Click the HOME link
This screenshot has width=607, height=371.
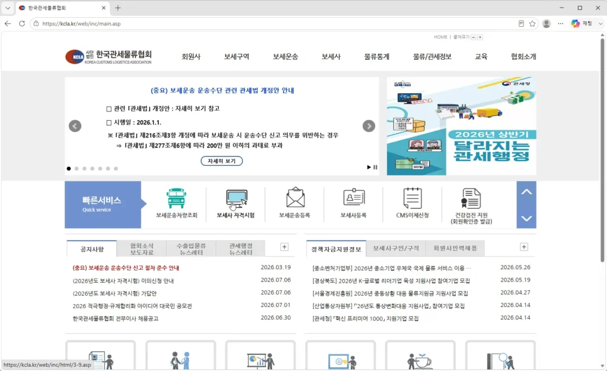point(440,37)
